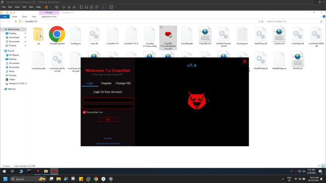Select the World.xml file icon
Screen dimensions: 326x183
[298, 61]
